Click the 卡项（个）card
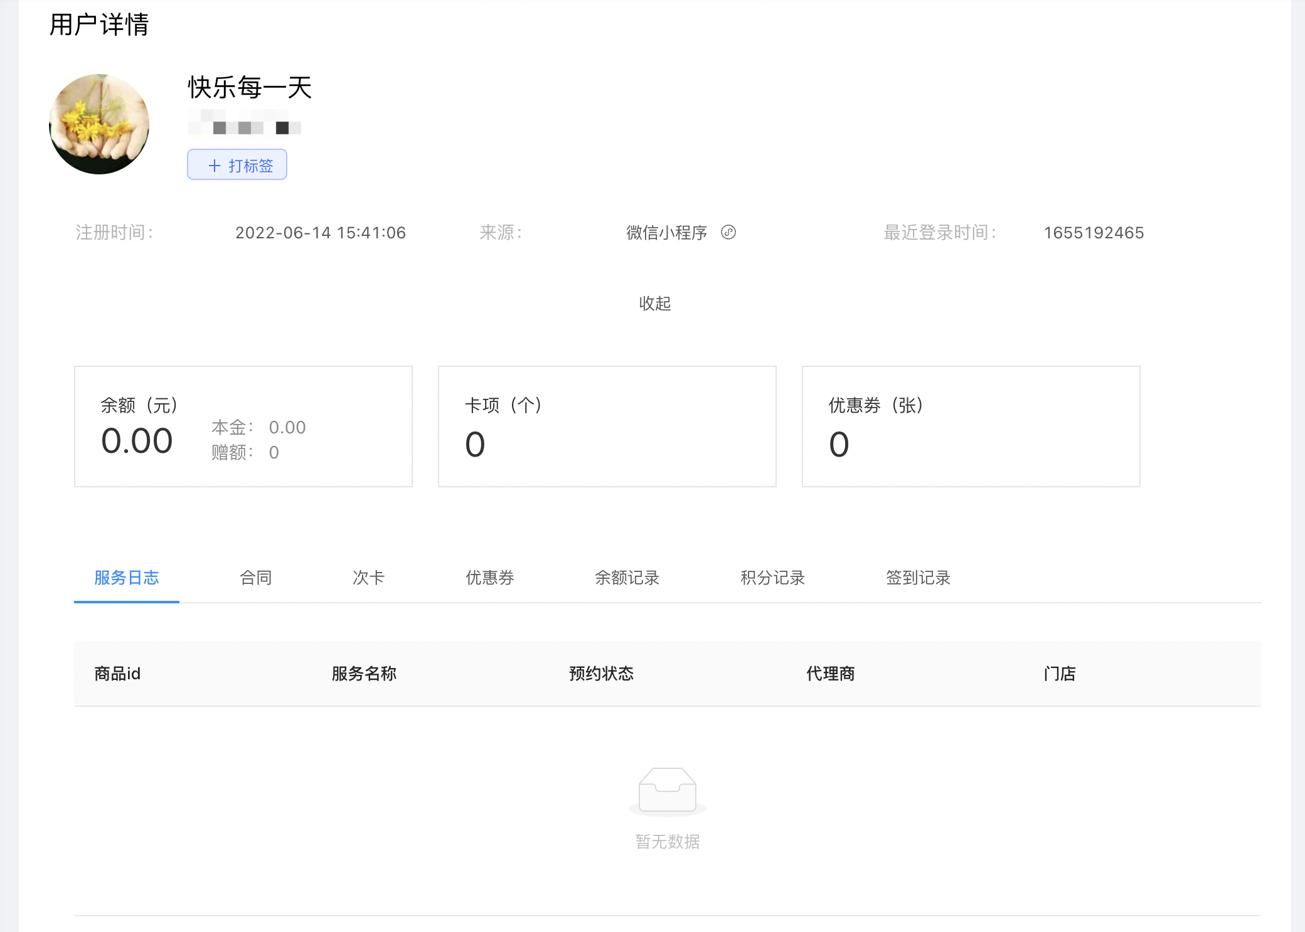This screenshot has width=1305, height=932. click(x=607, y=426)
